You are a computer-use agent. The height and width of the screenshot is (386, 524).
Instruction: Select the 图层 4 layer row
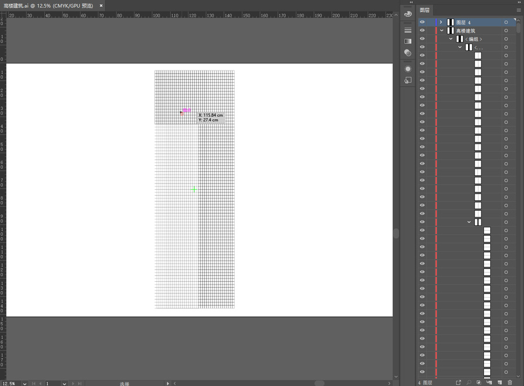coord(467,22)
